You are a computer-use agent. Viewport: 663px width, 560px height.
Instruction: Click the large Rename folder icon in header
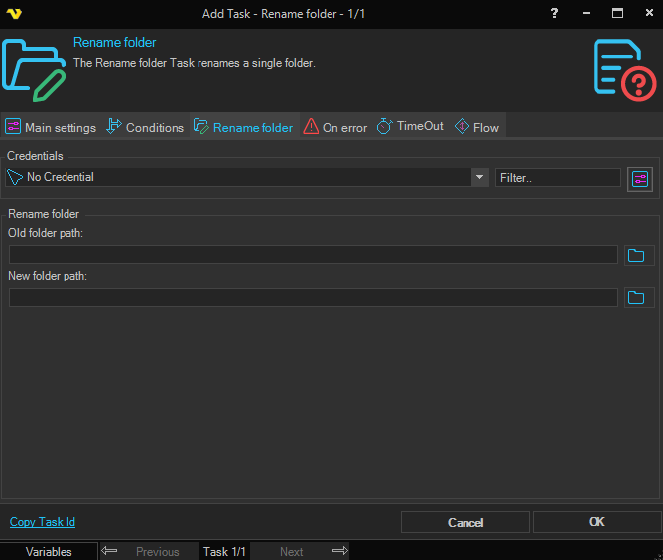pyautogui.click(x=34, y=69)
